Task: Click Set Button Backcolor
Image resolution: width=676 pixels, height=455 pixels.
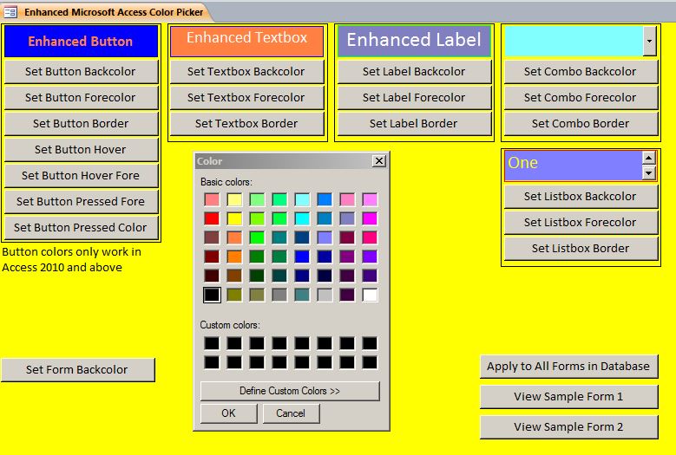Action: (x=81, y=71)
